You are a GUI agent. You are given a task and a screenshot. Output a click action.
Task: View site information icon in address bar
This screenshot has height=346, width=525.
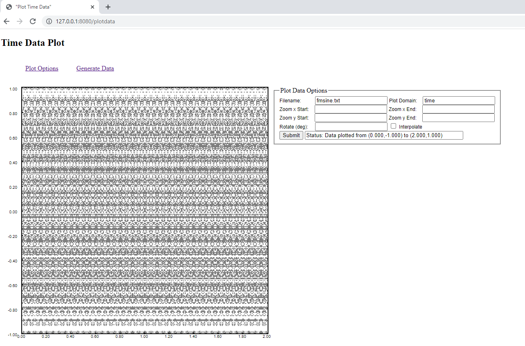point(49,21)
